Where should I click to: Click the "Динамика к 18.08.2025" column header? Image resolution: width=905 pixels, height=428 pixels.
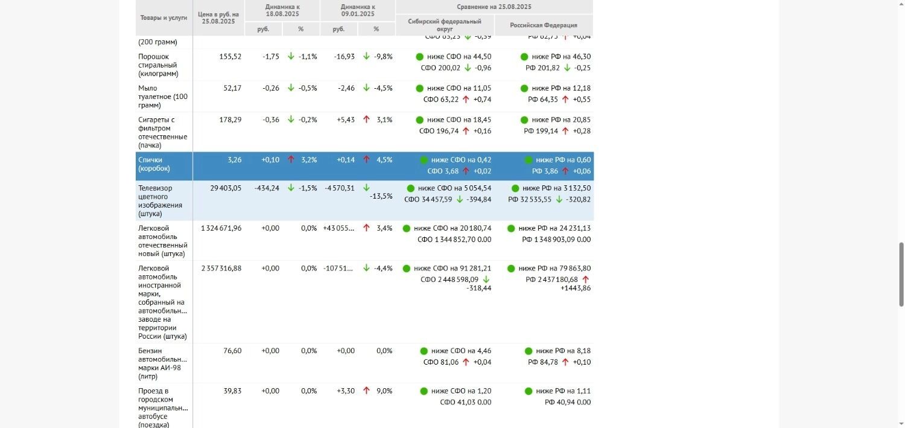pos(282,10)
